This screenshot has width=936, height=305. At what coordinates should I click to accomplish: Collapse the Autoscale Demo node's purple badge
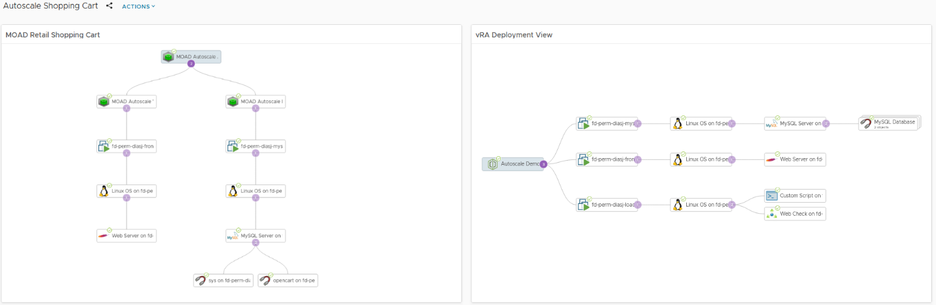coord(543,164)
